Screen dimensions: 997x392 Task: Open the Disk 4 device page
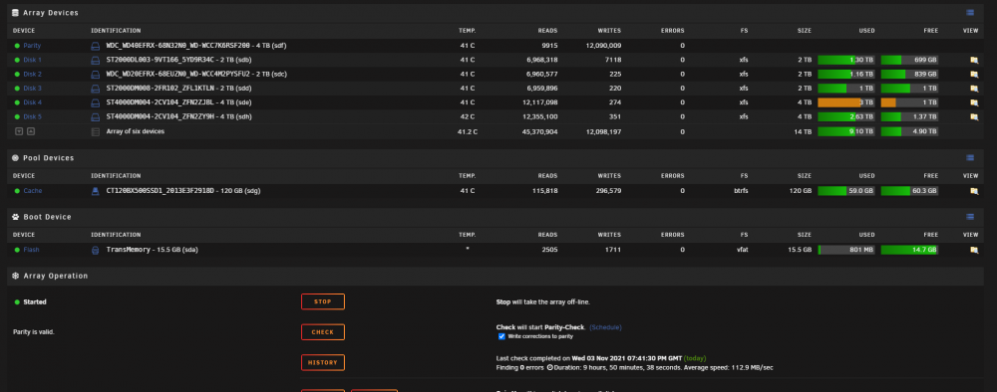(x=33, y=102)
